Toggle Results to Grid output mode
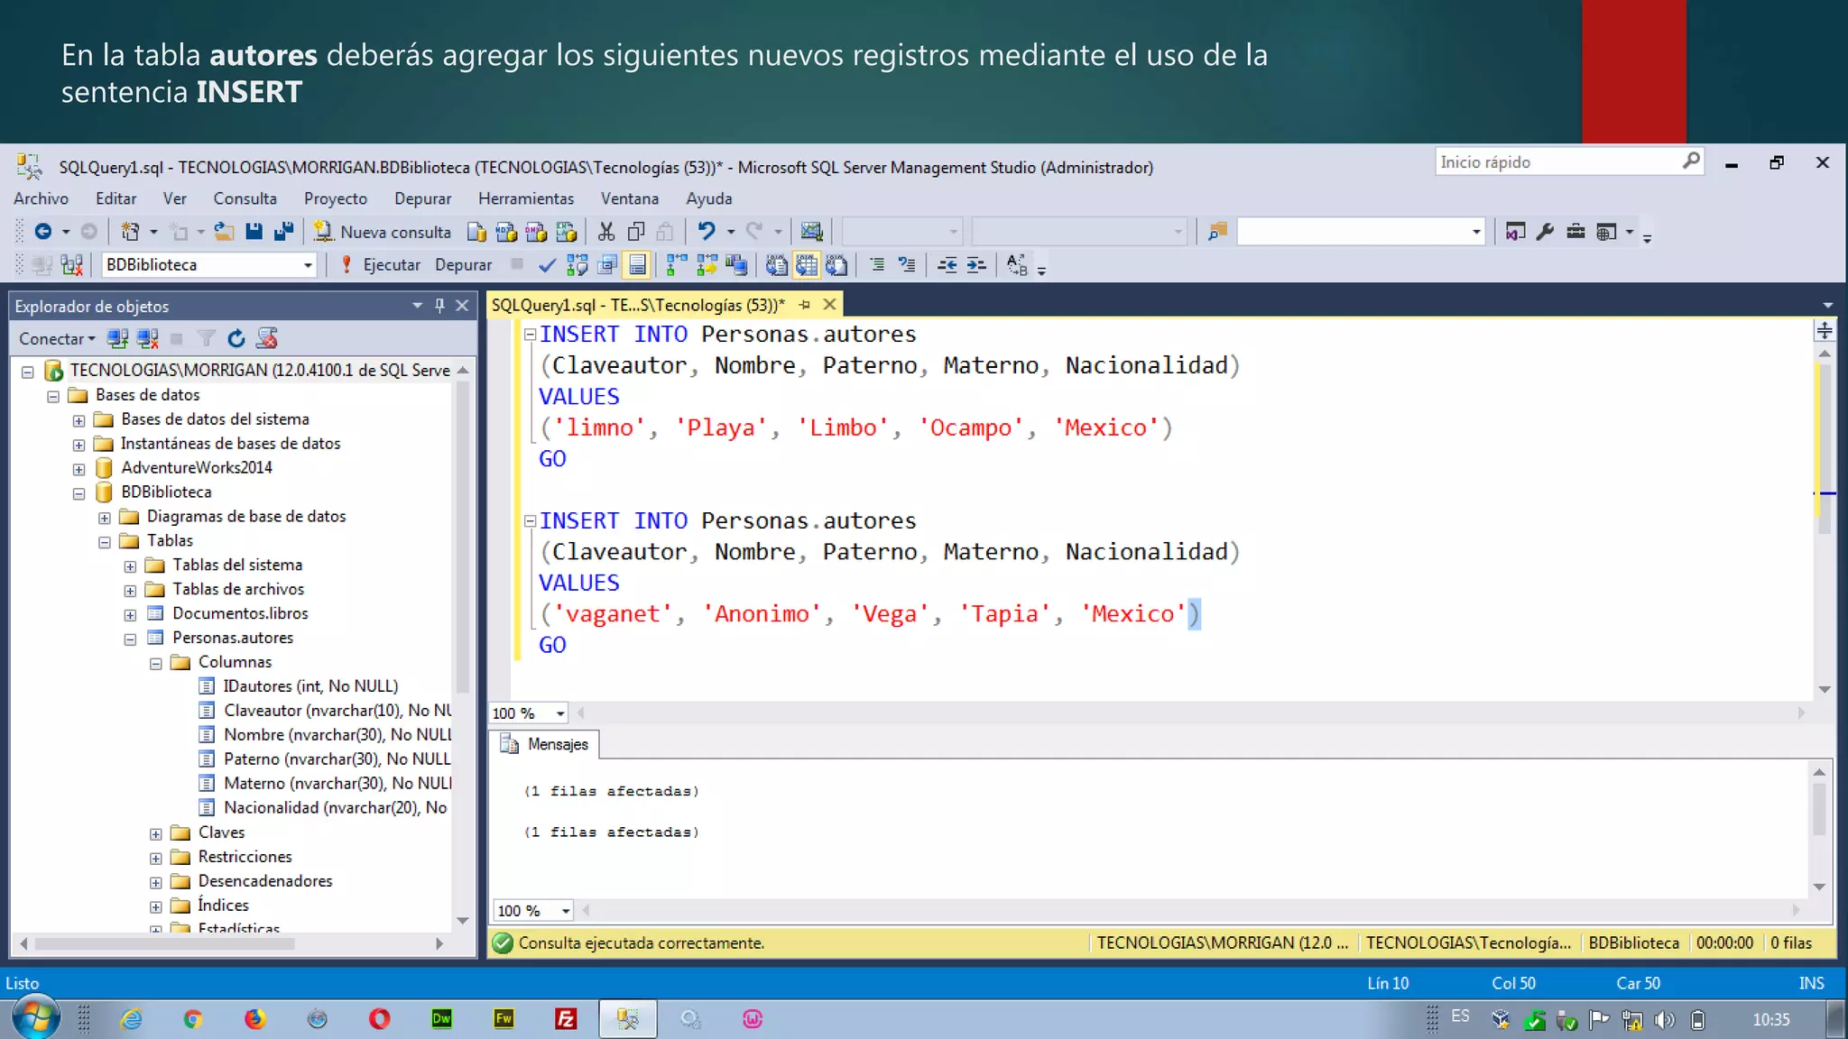 [806, 265]
